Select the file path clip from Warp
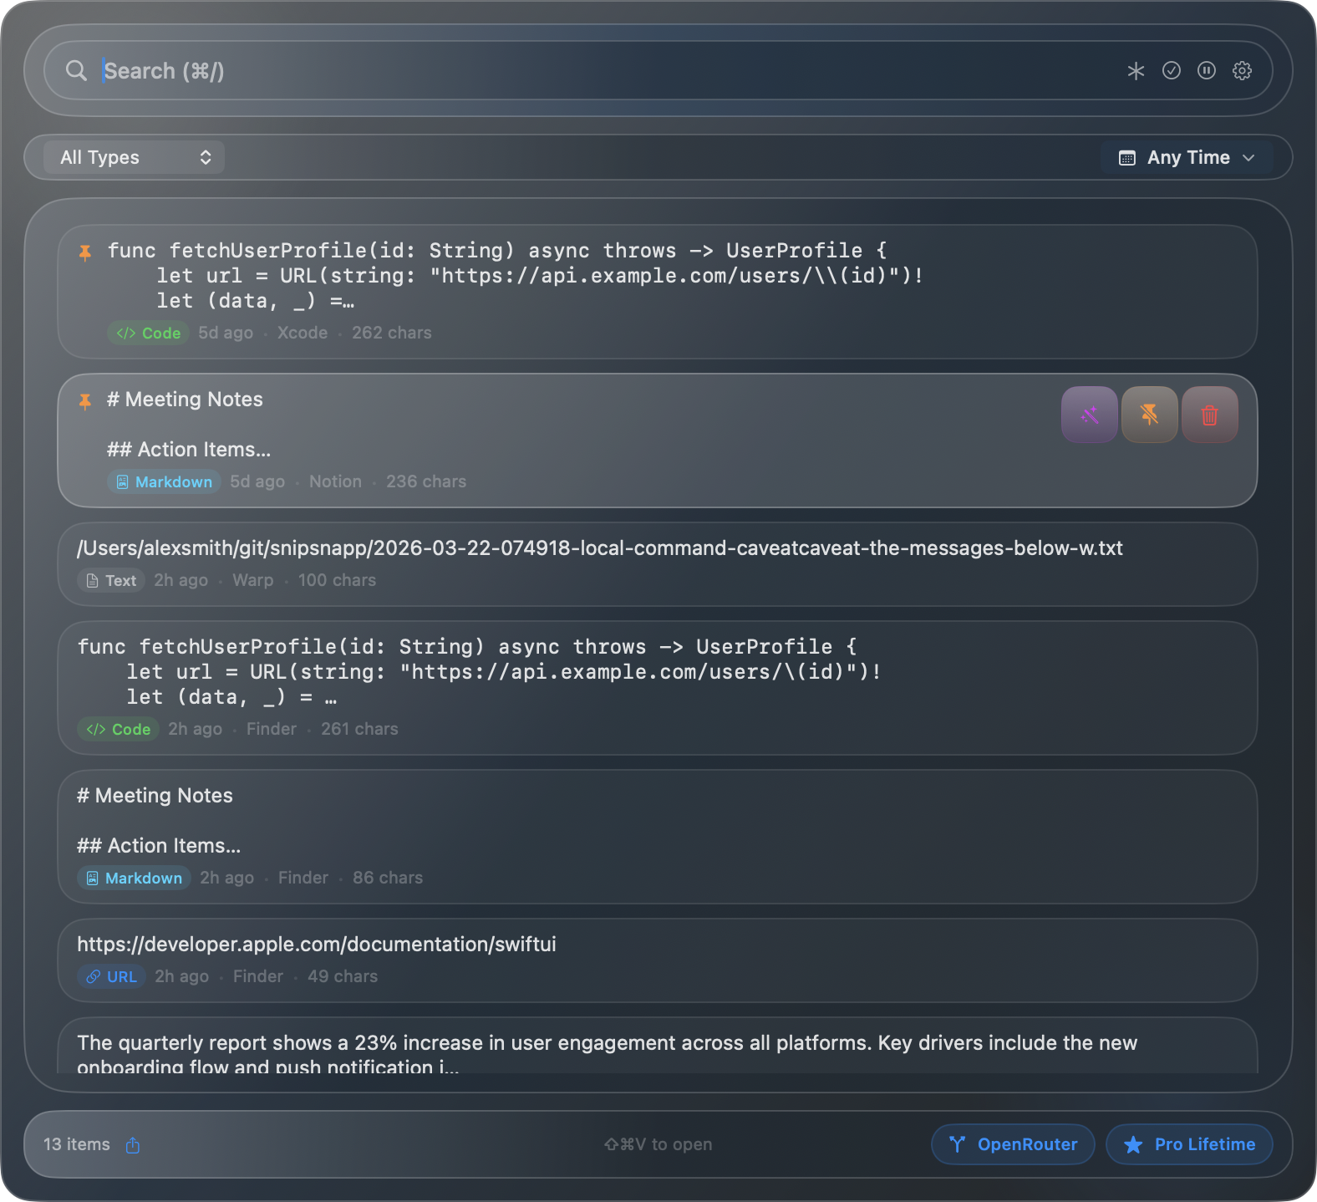Viewport: 1317px width, 1202px height. coord(658,564)
